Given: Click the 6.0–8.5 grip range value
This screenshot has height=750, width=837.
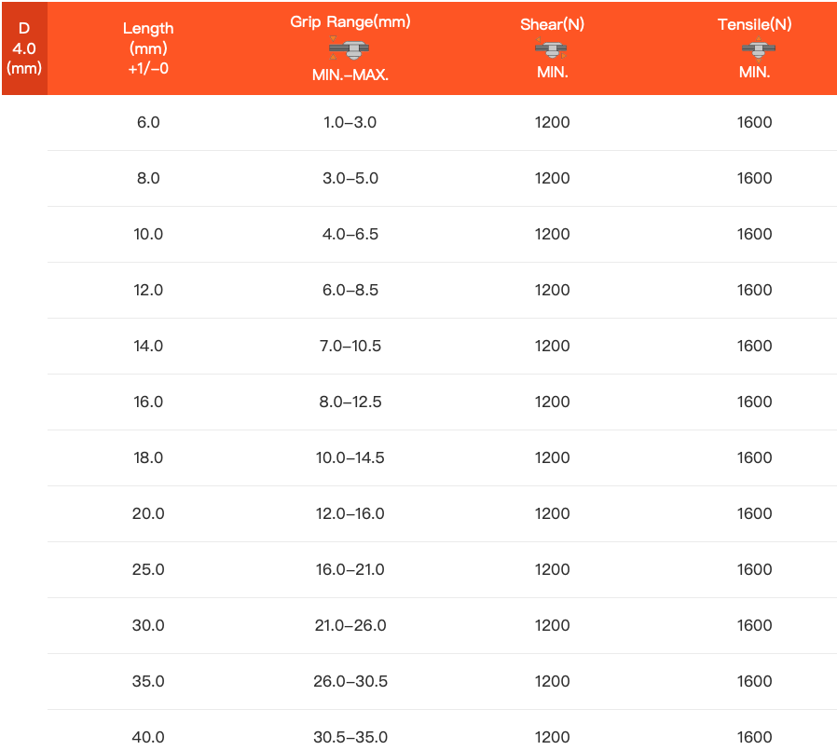Looking at the screenshot, I should click(x=350, y=290).
